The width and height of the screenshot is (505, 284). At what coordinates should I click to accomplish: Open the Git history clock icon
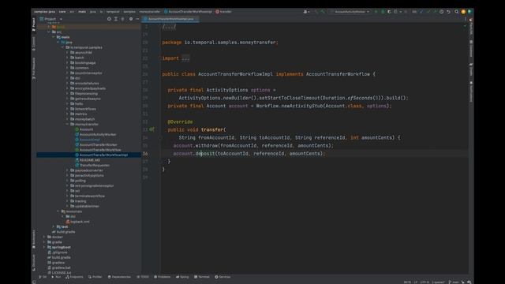(x=442, y=12)
